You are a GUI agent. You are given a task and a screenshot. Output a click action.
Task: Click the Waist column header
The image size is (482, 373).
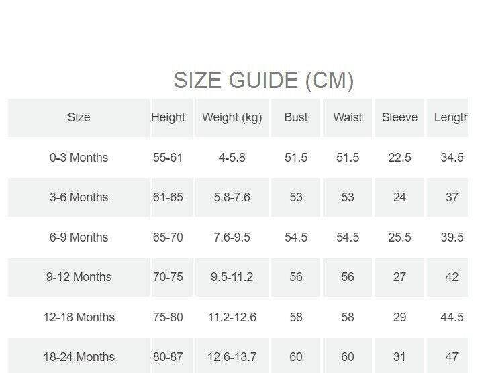348,117
